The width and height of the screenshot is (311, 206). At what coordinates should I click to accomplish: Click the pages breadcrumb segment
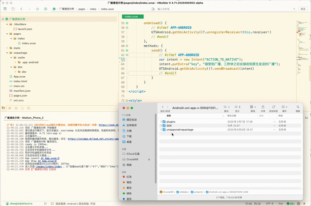tap(82, 9)
